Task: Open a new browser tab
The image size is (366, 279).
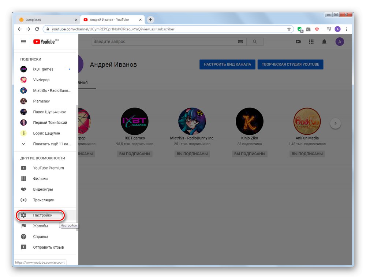Action: [150, 20]
